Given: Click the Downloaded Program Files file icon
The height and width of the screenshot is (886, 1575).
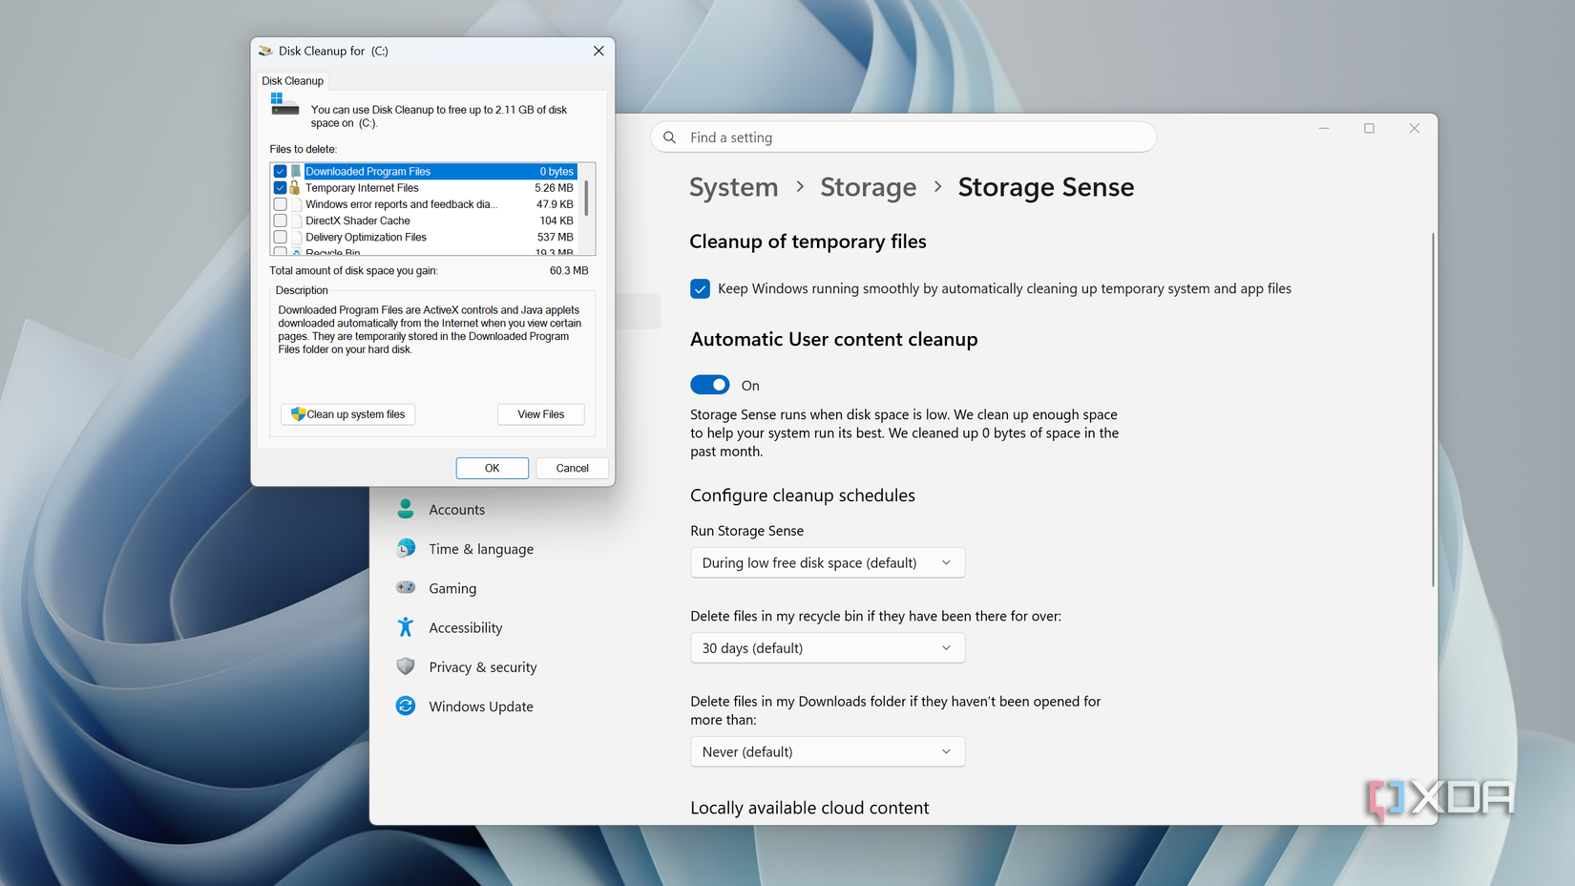Looking at the screenshot, I should tap(296, 172).
